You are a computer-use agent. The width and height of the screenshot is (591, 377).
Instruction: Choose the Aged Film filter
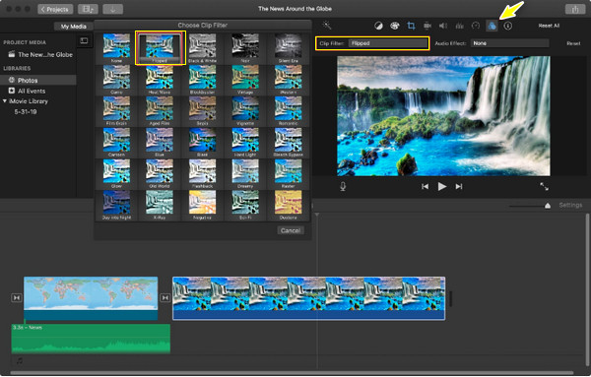point(160,110)
